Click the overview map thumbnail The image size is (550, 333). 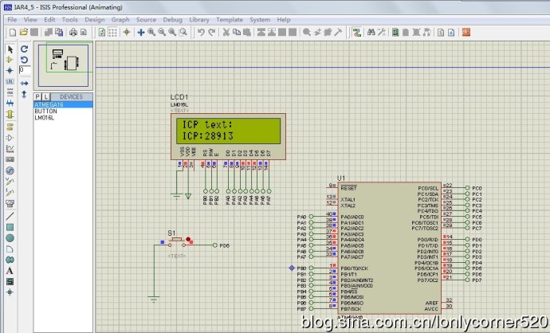(64, 65)
